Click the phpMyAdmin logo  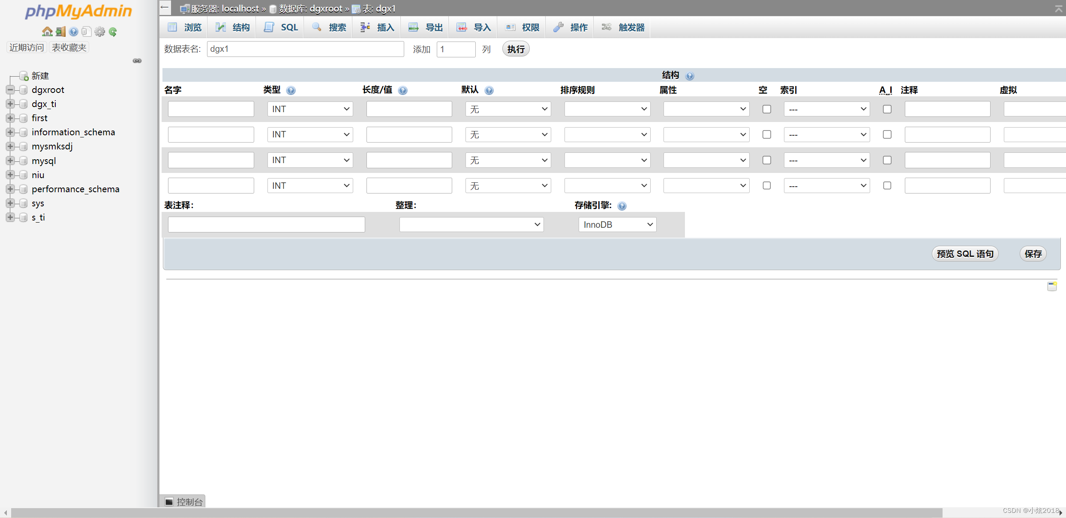pos(78,11)
